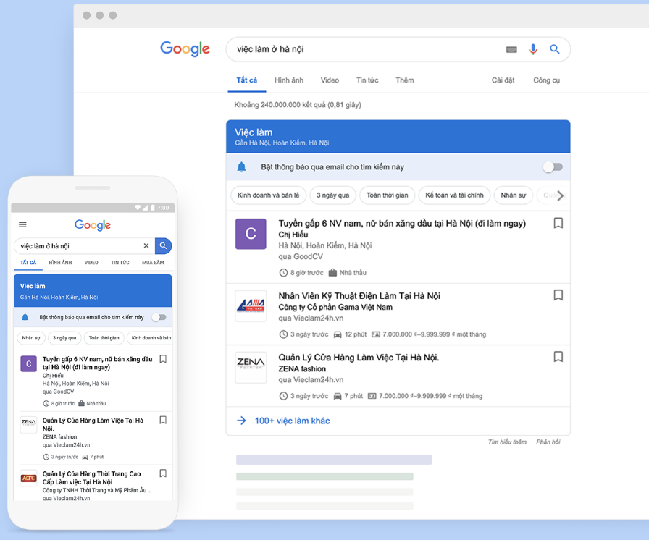The image size is (649, 540).
Task: Click the bell icon on the phone job panel
Action: pos(25,317)
